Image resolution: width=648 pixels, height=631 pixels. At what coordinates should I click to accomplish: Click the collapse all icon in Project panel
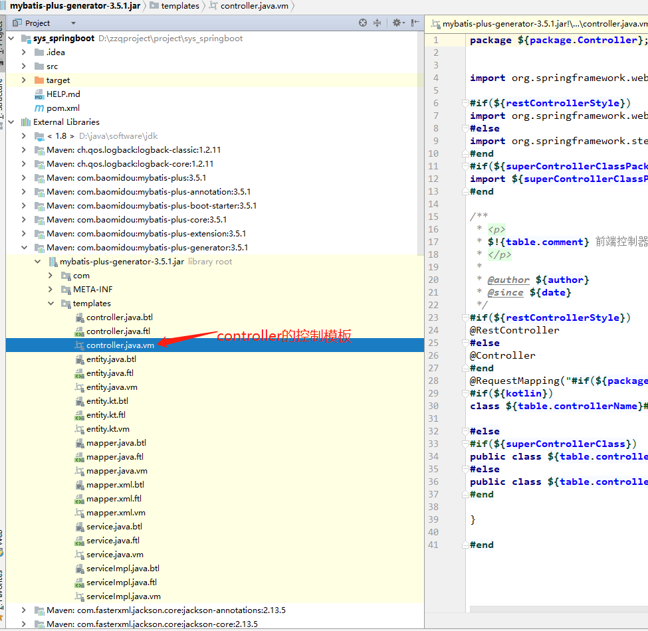click(x=377, y=23)
